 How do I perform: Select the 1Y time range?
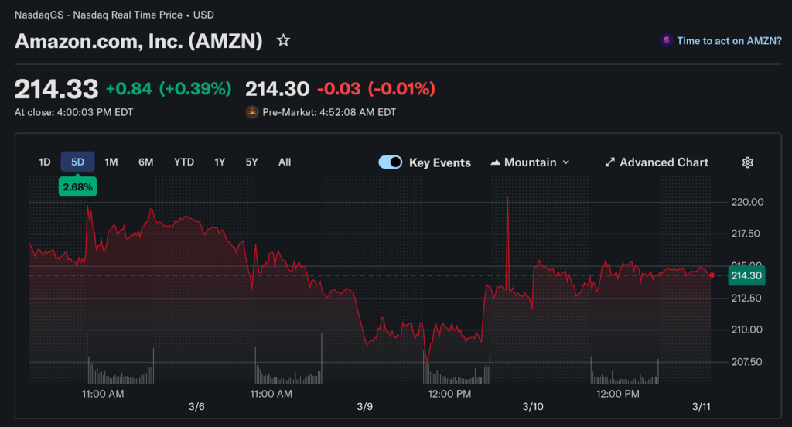pos(220,162)
